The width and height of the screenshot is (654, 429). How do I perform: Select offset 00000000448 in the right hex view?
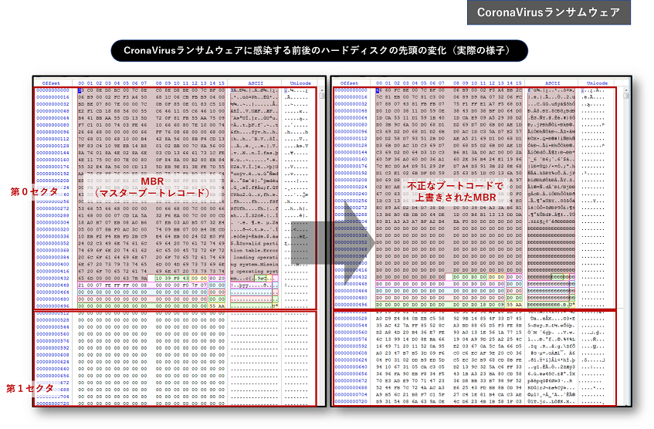[351, 284]
